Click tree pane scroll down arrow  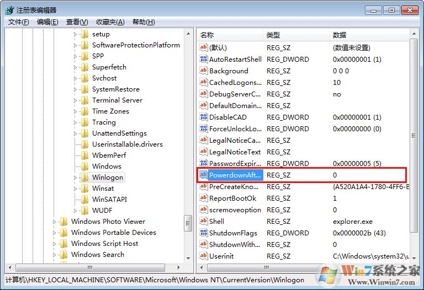[188, 259]
